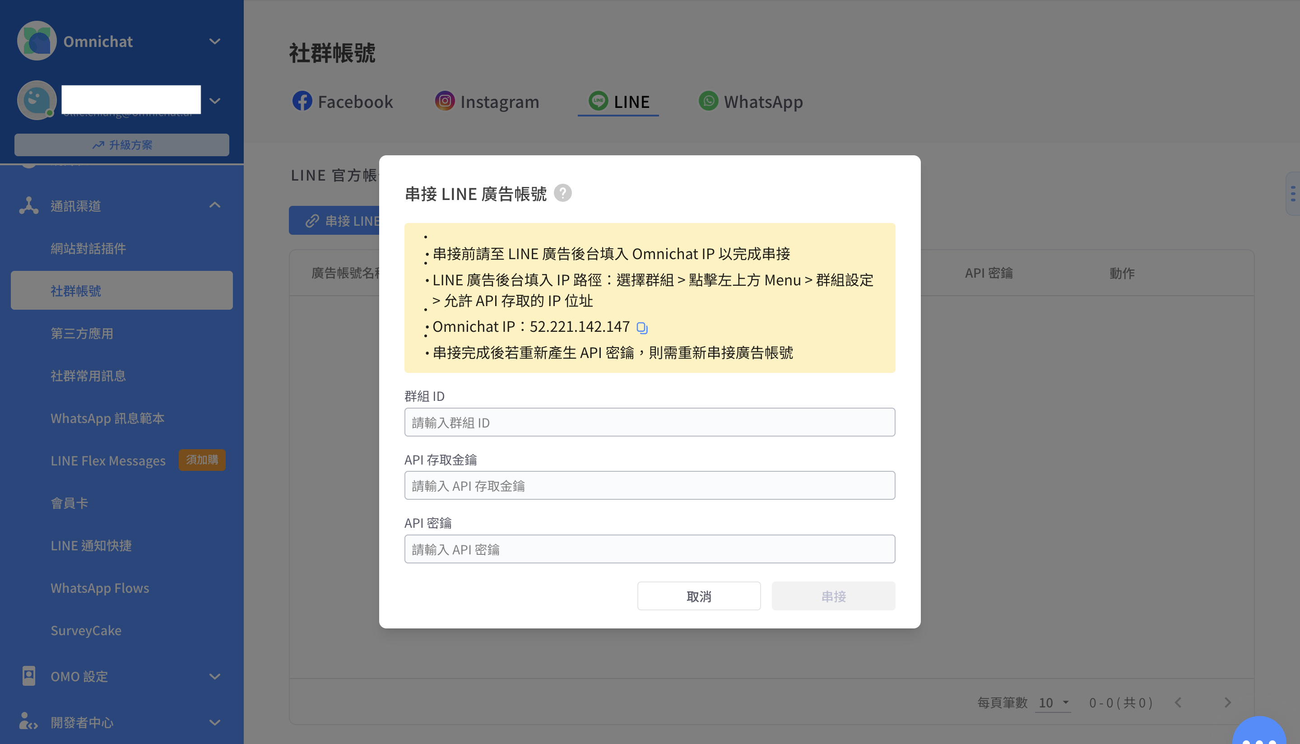Expand the Omnichat workspace dropdown
Image resolution: width=1300 pixels, height=744 pixels.
[215, 42]
